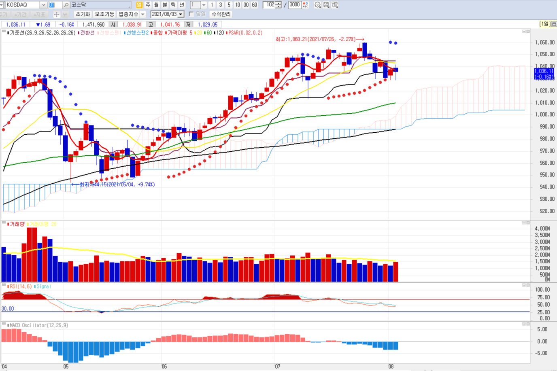
Task: Click the total data count 3000 field
Action: click(x=295, y=5)
